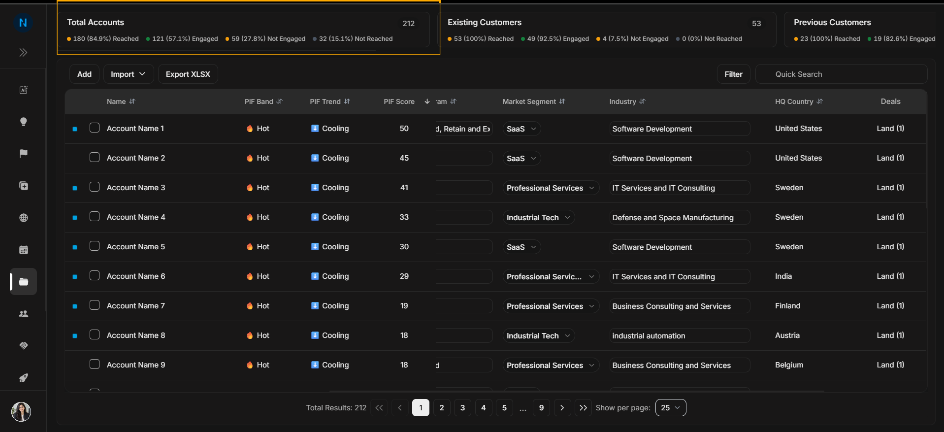This screenshot has height=432, width=944.
Task: Click the Export XLSX button
Action: (x=188, y=74)
